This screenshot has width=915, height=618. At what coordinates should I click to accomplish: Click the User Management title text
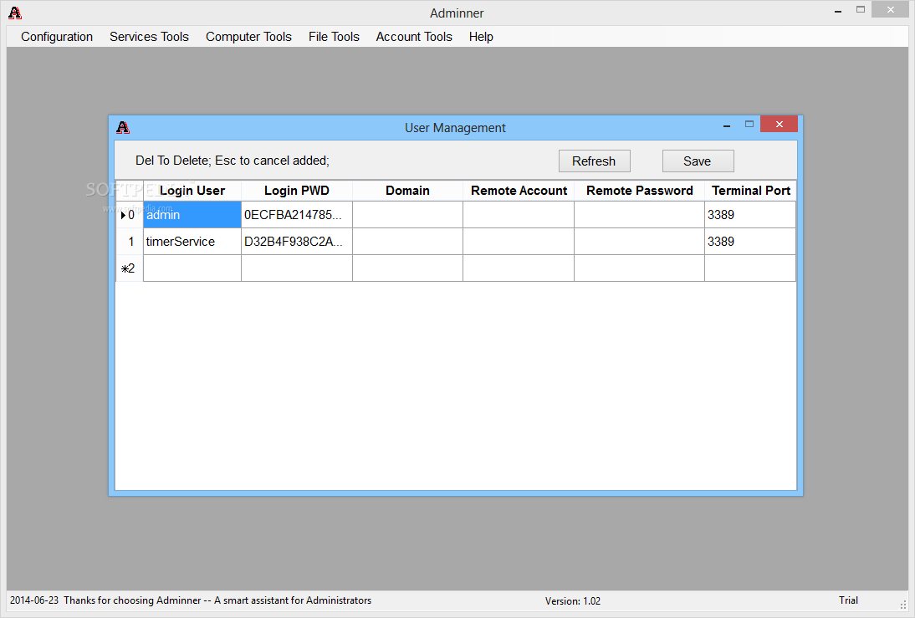tap(455, 128)
